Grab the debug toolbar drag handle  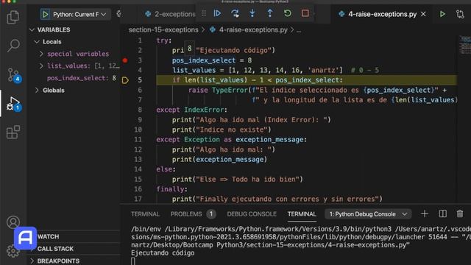(204, 13)
